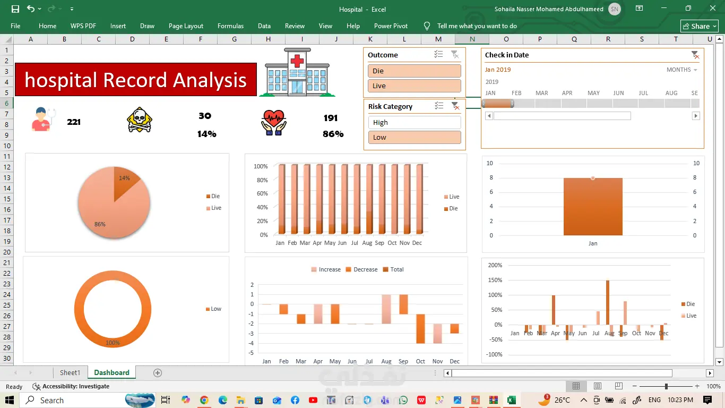The height and width of the screenshot is (408, 725).
Task: Open Ribbon Display Options
Action: coord(640,9)
